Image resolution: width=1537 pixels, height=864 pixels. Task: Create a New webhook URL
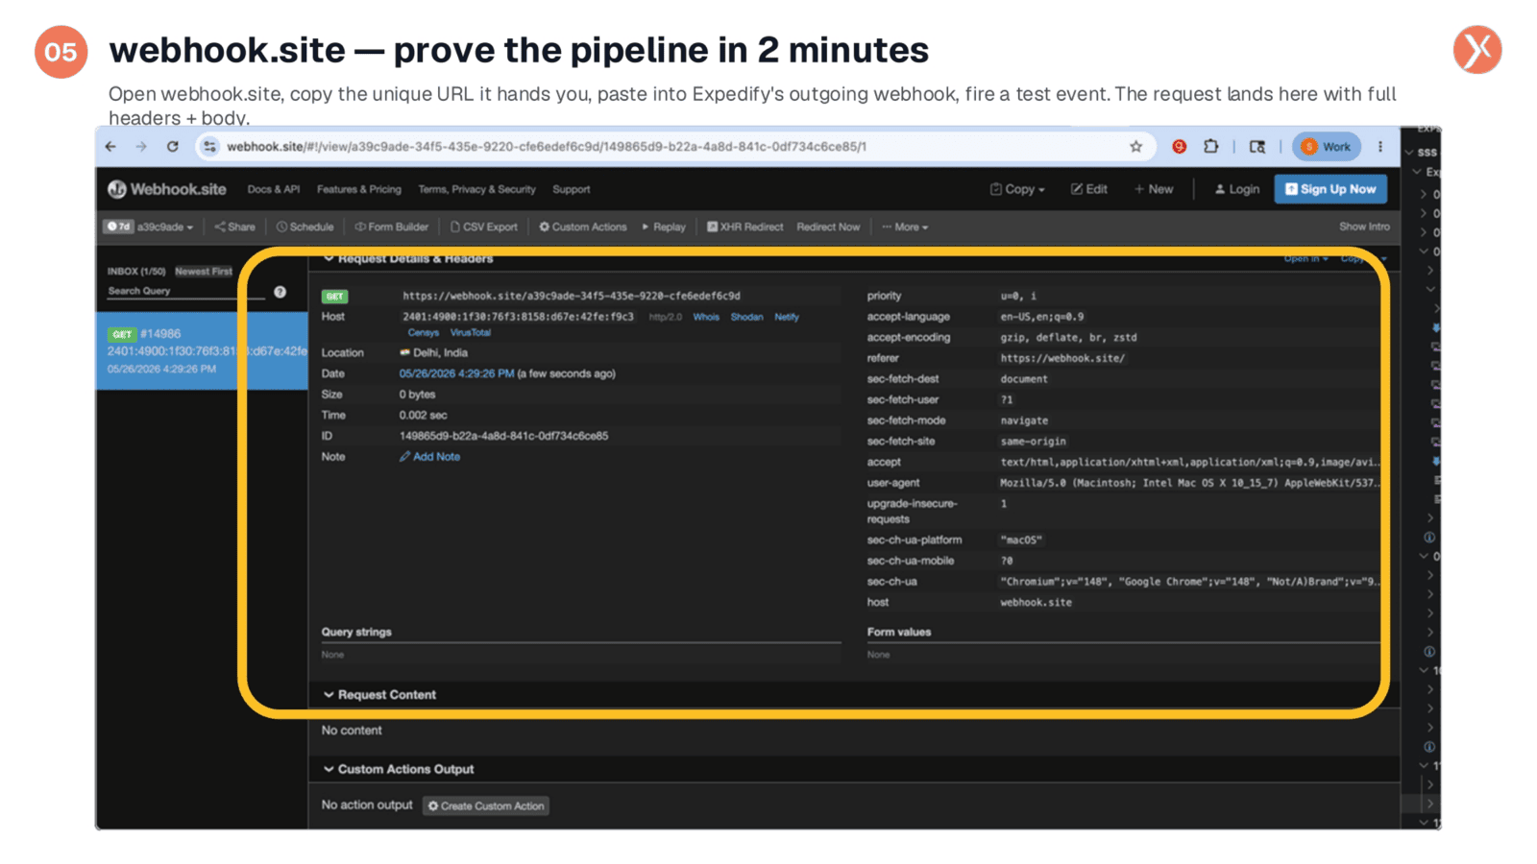coord(1154,189)
